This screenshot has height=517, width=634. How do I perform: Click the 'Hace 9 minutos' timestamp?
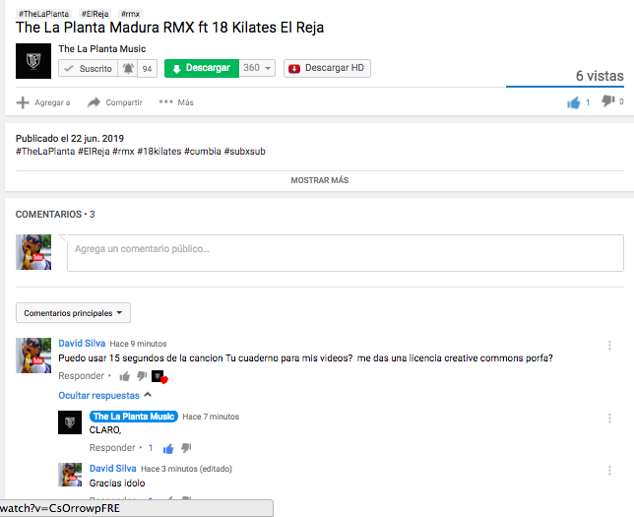138,344
